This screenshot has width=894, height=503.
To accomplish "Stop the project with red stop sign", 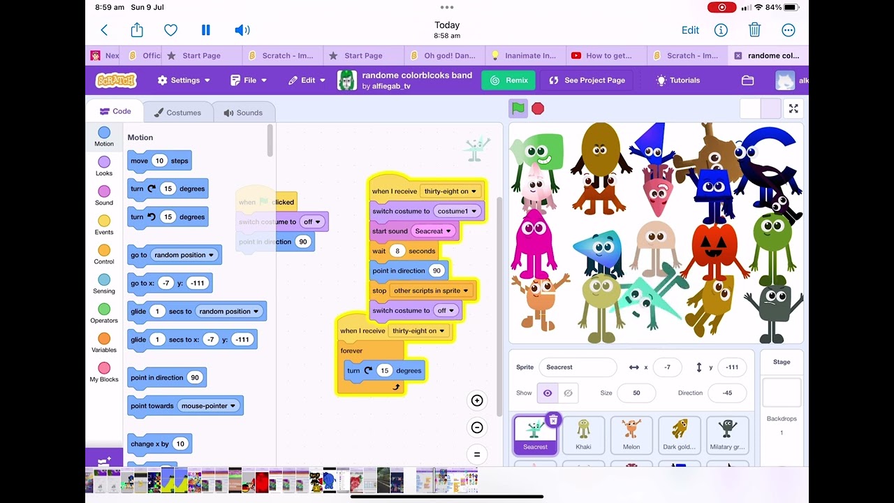I will click(538, 108).
